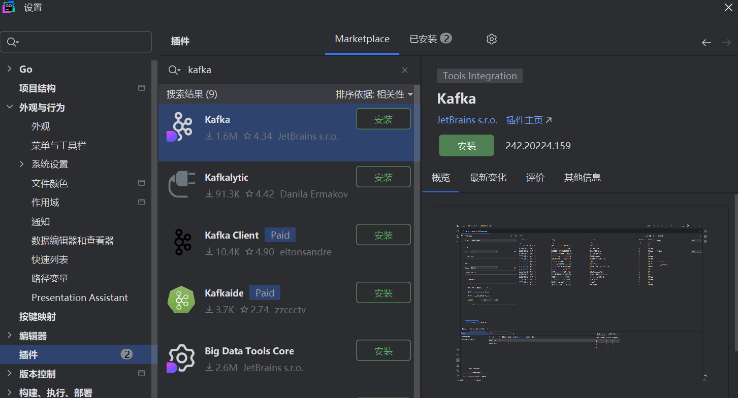Click the settings search field

[76, 42]
